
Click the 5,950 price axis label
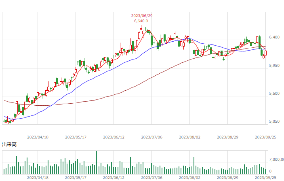(274, 66)
